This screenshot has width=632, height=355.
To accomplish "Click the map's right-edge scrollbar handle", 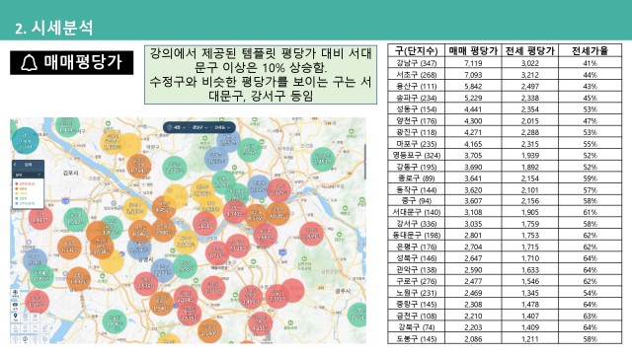I will click(365, 161).
